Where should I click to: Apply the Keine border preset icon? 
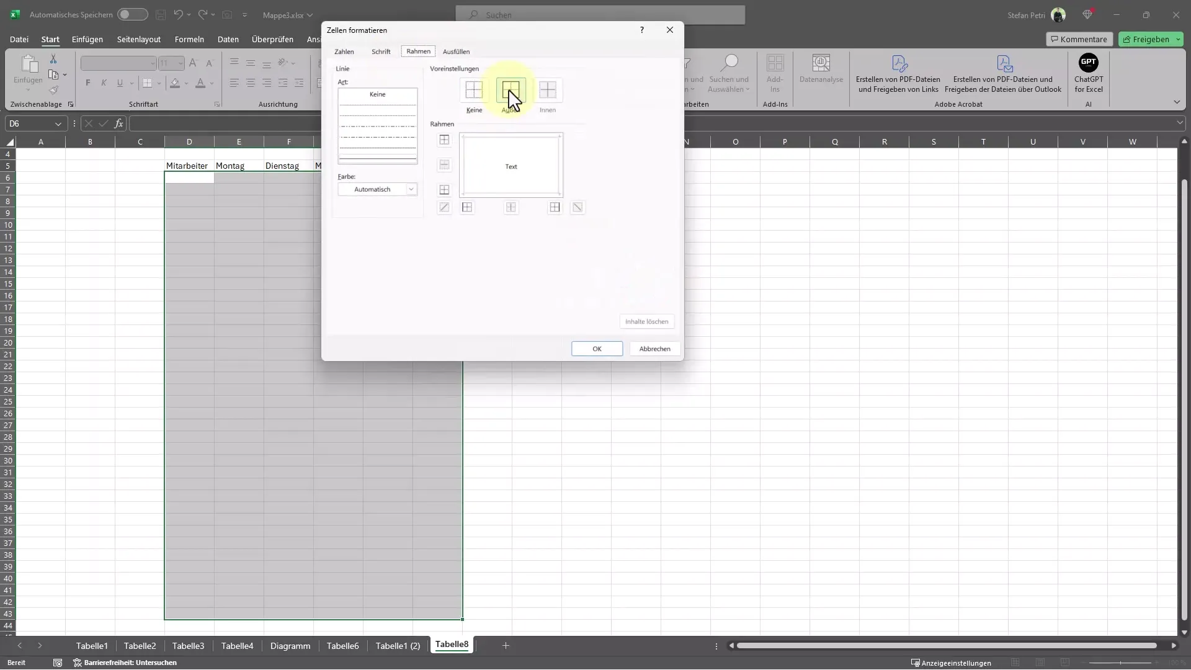pos(474,90)
